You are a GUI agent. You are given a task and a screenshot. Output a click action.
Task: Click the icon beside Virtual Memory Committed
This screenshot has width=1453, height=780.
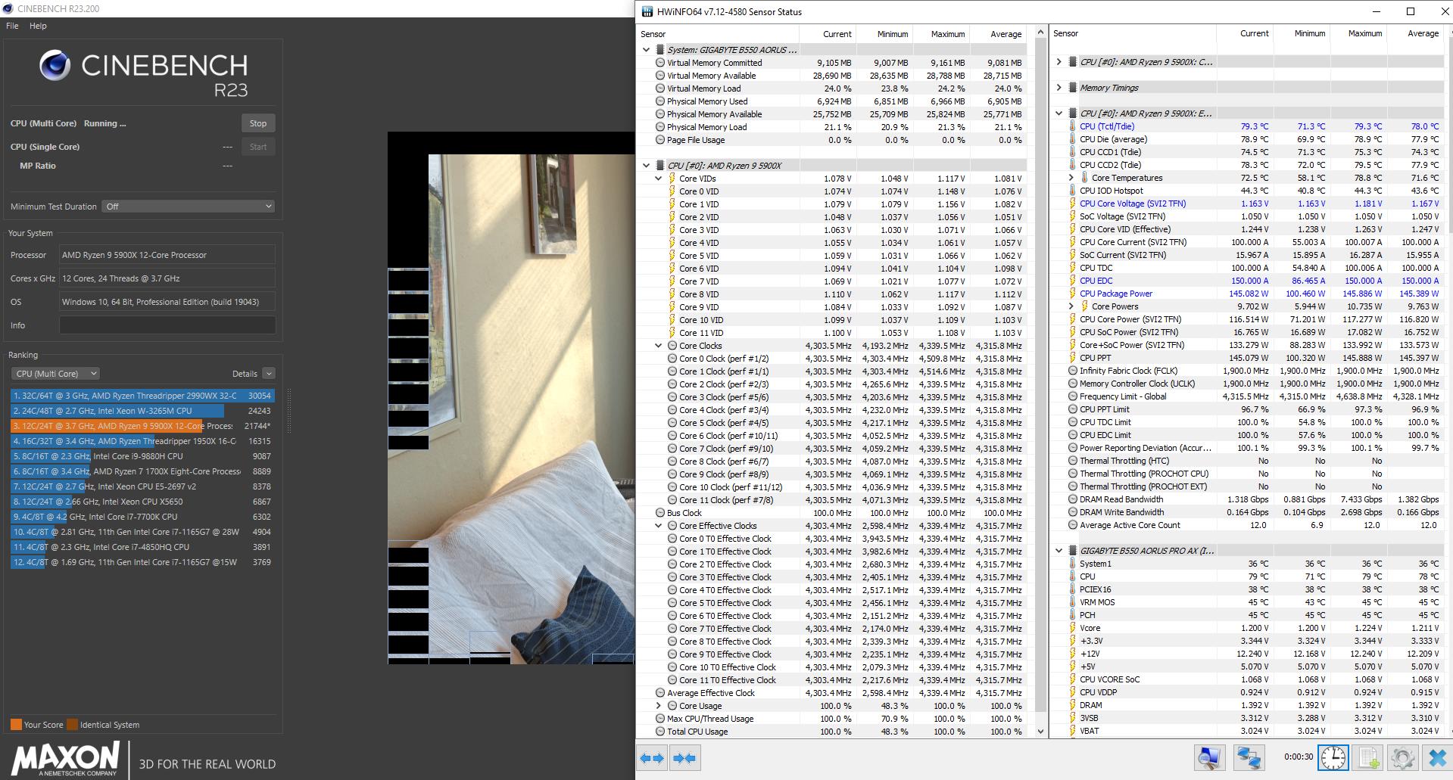pos(660,63)
